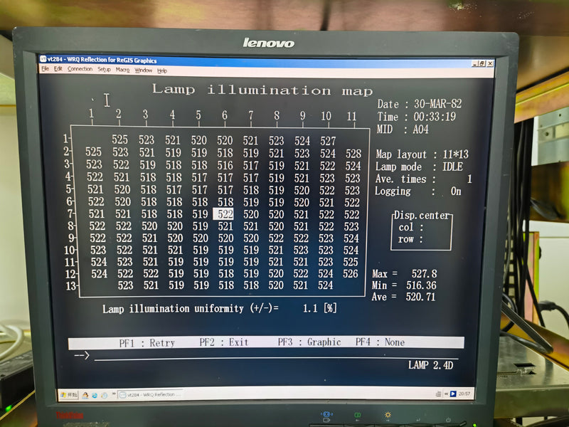Open the Edit menu
Image resolution: width=569 pixels, height=427 pixels.
58,68
